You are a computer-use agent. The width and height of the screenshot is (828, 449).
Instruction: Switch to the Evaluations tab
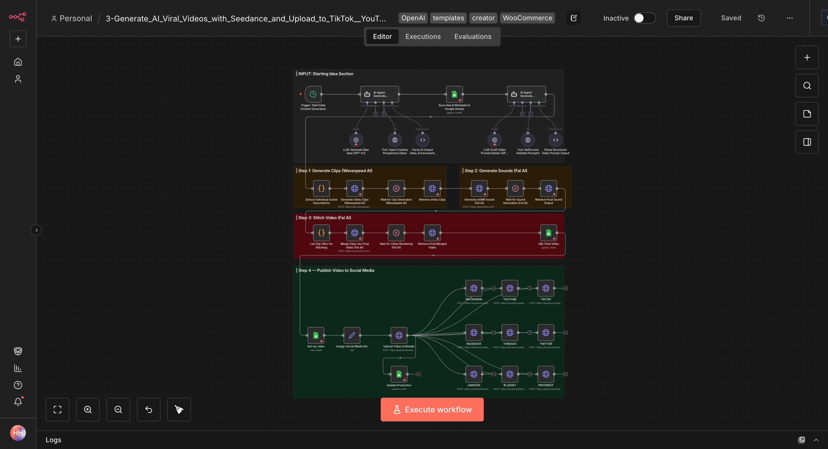click(x=473, y=37)
